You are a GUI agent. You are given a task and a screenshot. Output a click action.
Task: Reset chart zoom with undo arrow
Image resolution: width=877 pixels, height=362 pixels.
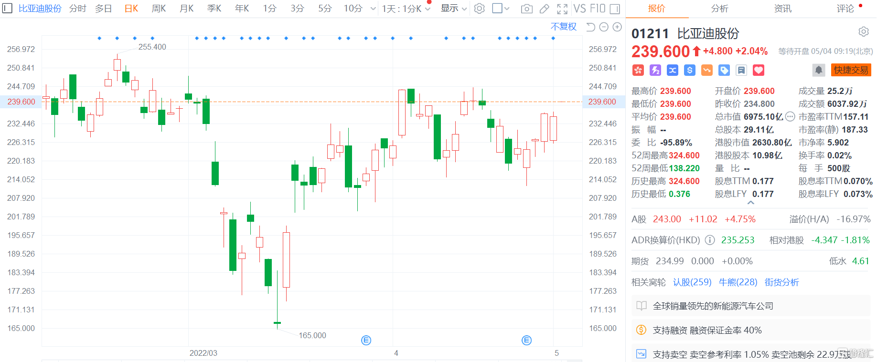(590, 27)
